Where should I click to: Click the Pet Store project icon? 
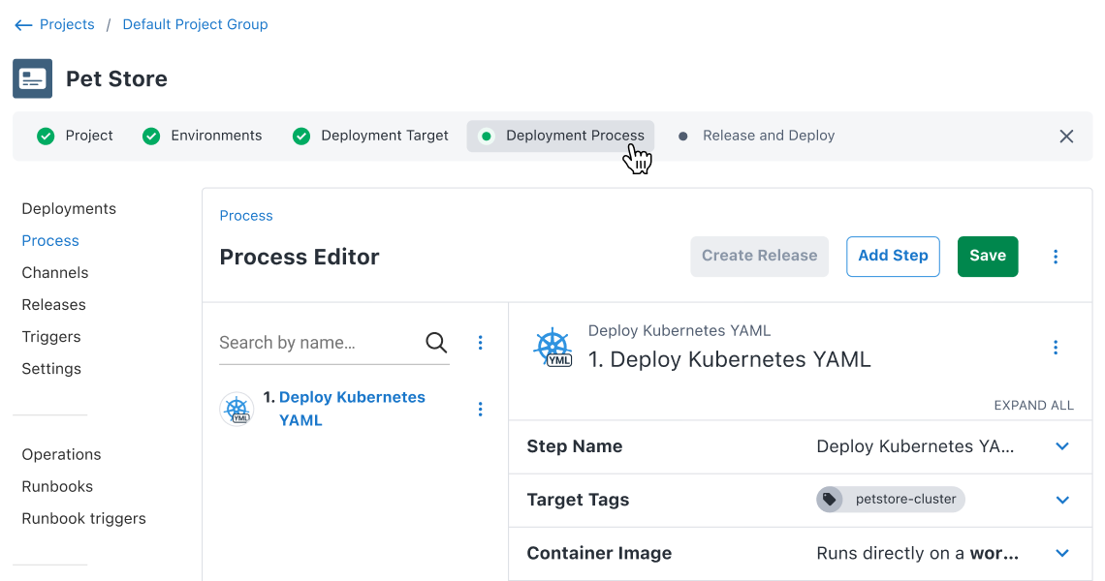32,78
